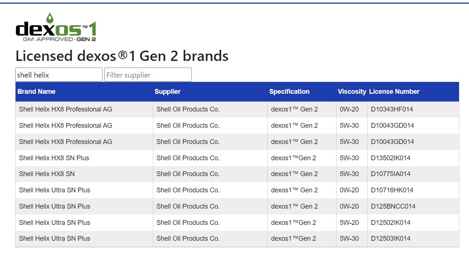This screenshot has height=264, width=469.
Task: Click the dexos1 Gen 2 logo
Action: 56,27
